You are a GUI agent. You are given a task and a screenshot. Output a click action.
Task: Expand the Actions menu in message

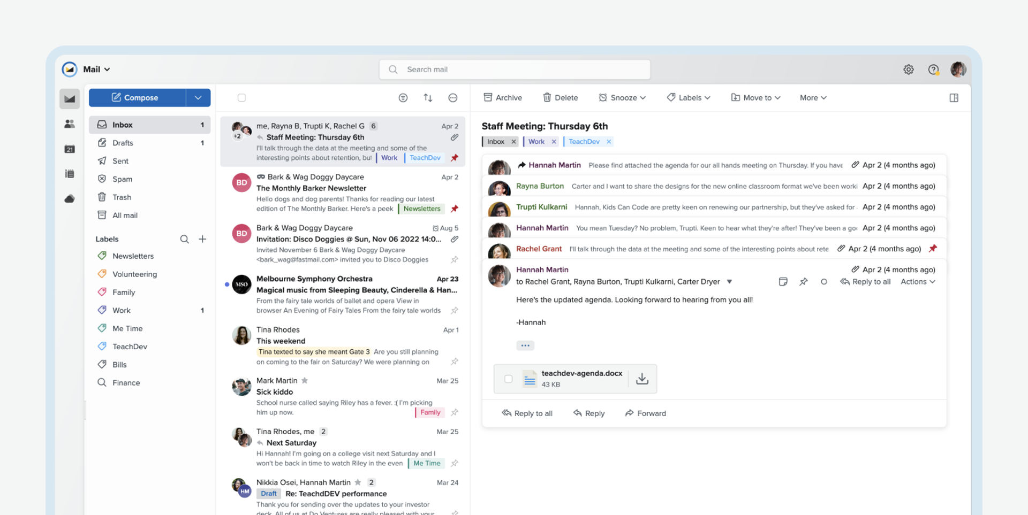pos(918,282)
